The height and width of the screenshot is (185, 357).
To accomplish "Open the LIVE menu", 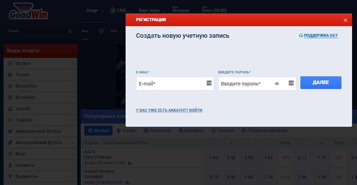I will 121,11.
